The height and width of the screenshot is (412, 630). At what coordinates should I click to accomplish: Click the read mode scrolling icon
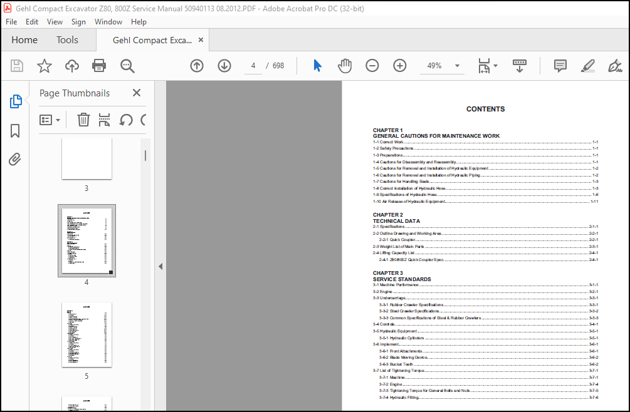[520, 66]
